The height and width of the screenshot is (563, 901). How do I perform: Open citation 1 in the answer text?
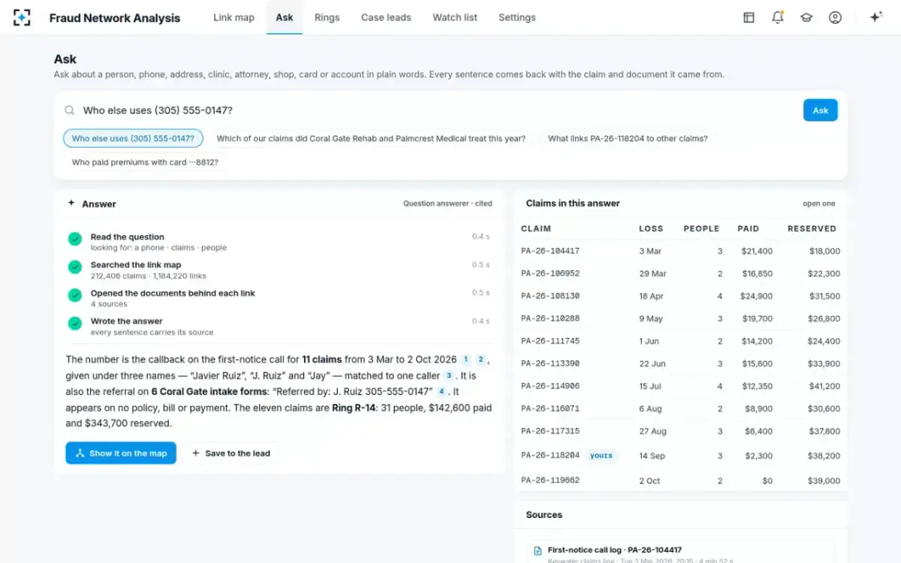pyautogui.click(x=466, y=360)
